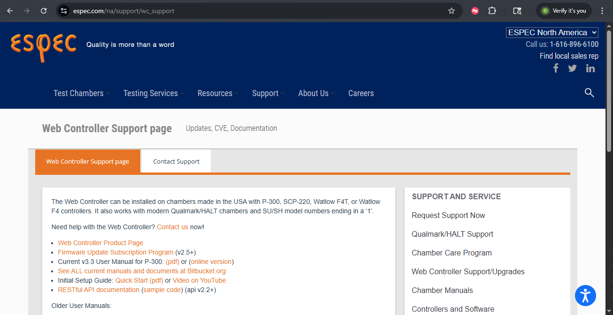Open the accessibility widget button
The width and height of the screenshot is (613, 315).
tap(585, 296)
